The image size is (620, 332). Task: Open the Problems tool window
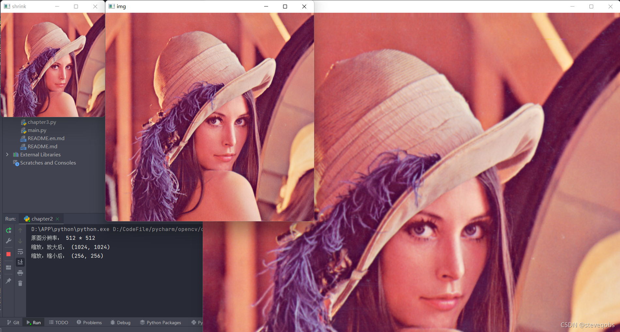click(89, 323)
